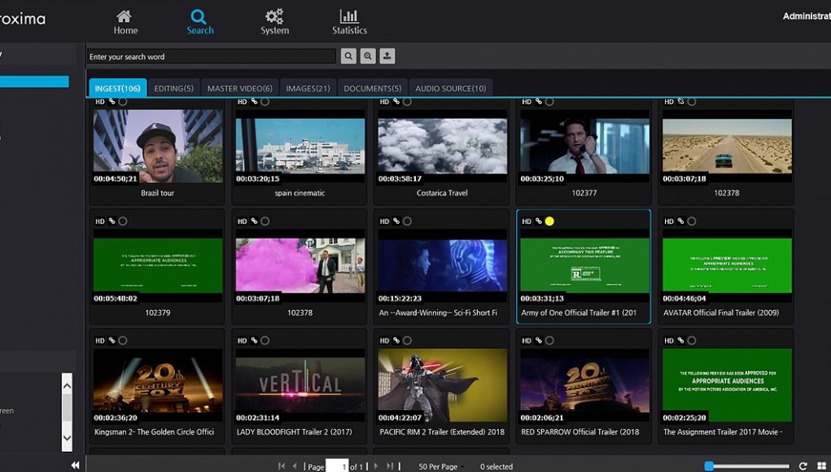Image resolution: width=831 pixels, height=472 pixels.
Task: Click the search word input field
Action: [x=212, y=56]
